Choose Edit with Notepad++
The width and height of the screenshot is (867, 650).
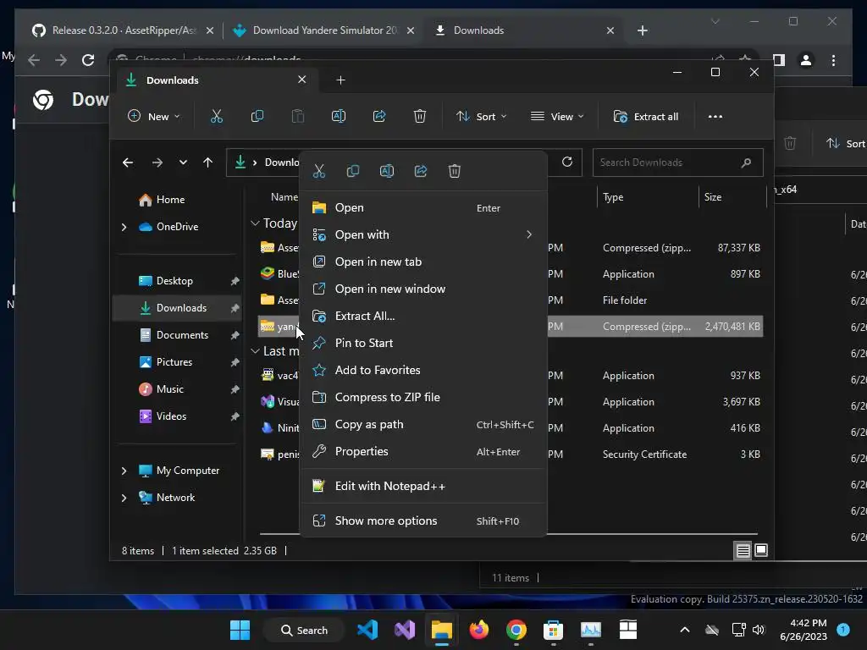pyautogui.click(x=423, y=487)
